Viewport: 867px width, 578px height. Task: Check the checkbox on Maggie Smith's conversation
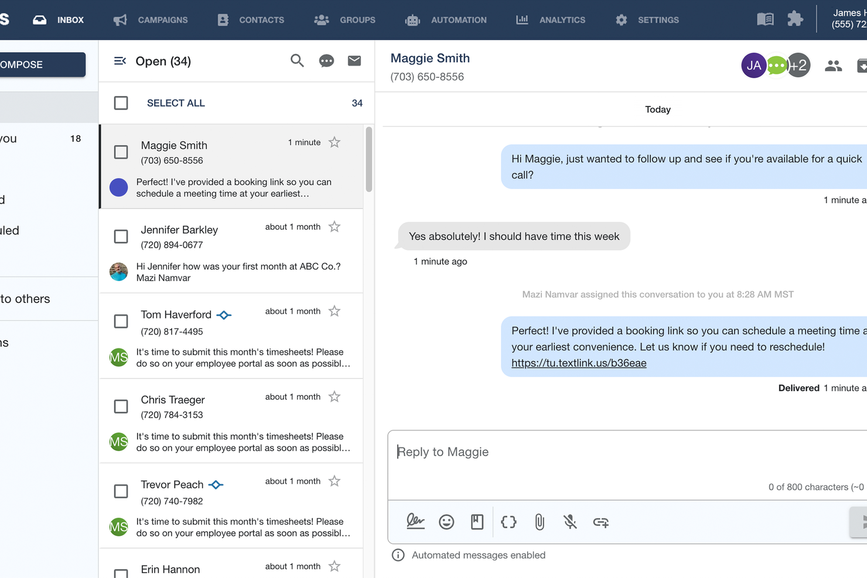(x=121, y=152)
